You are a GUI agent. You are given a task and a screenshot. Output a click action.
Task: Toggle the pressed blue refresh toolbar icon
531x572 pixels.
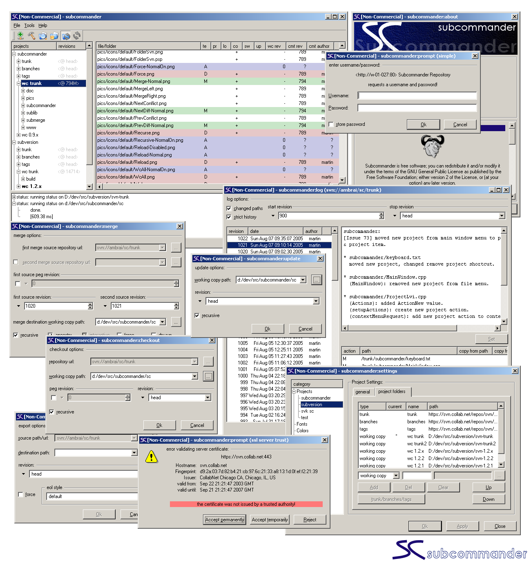click(66, 36)
